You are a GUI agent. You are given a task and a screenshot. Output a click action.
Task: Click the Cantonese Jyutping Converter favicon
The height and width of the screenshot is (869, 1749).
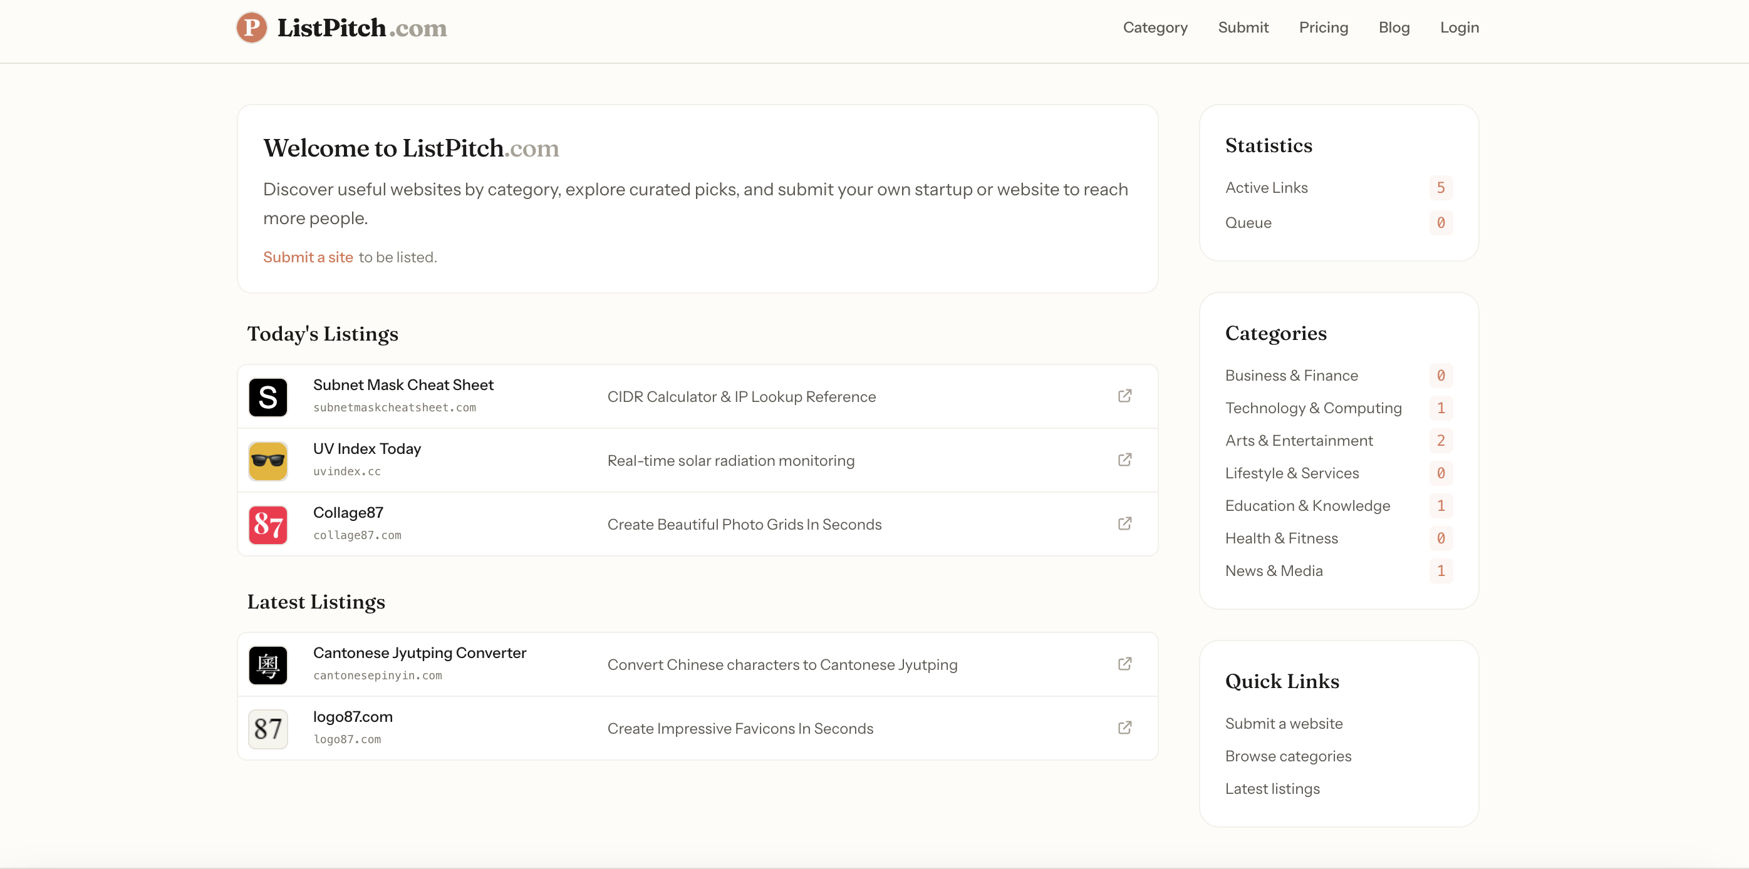[267, 665]
